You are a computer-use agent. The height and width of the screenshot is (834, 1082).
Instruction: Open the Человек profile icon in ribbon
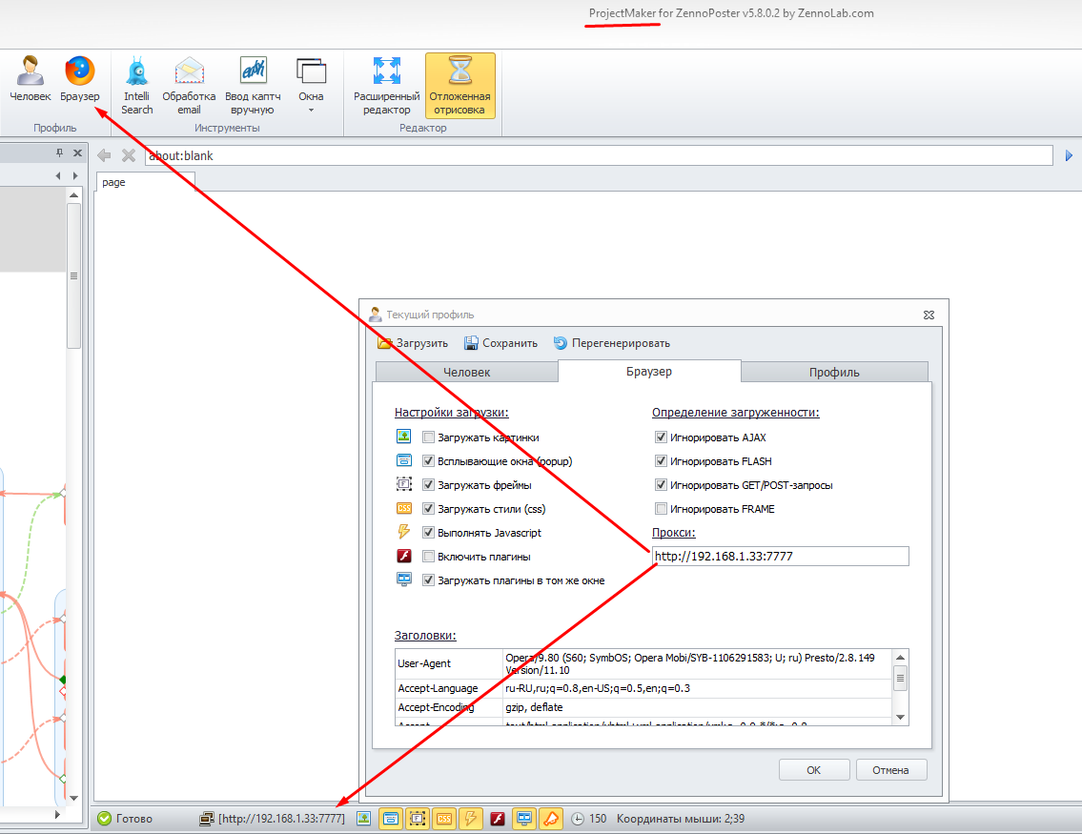point(31,79)
